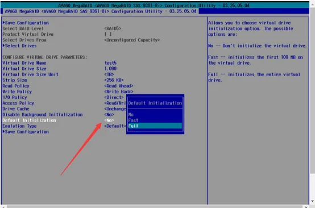This screenshot has width=315, height=208.
Task: Select the I/O Policy label
Action: click(15, 97)
